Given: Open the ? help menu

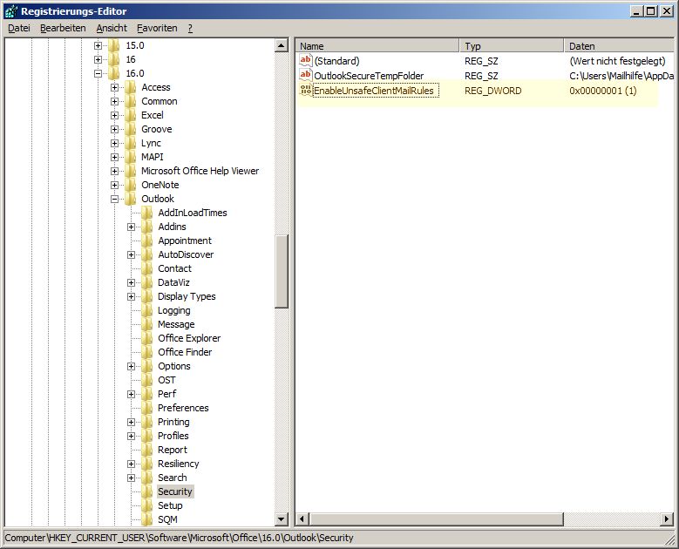Looking at the screenshot, I should click(190, 28).
